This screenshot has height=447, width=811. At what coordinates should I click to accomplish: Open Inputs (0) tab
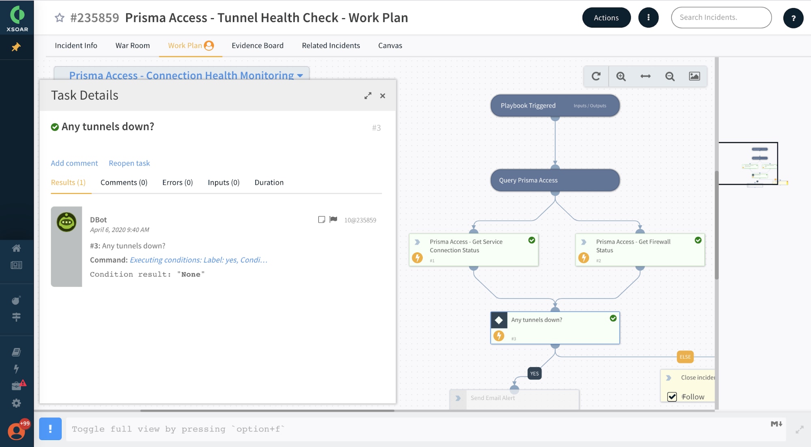pos(224,183)
